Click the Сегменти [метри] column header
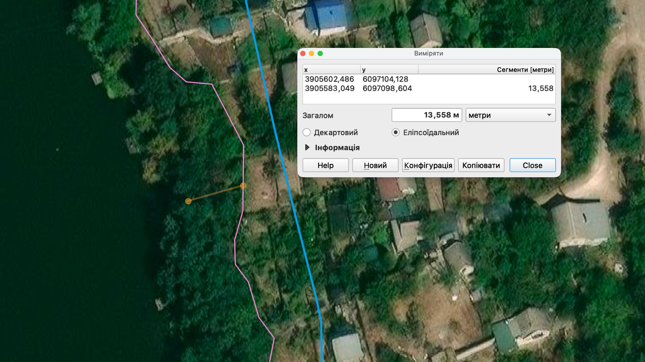 [x=486, y=70]
